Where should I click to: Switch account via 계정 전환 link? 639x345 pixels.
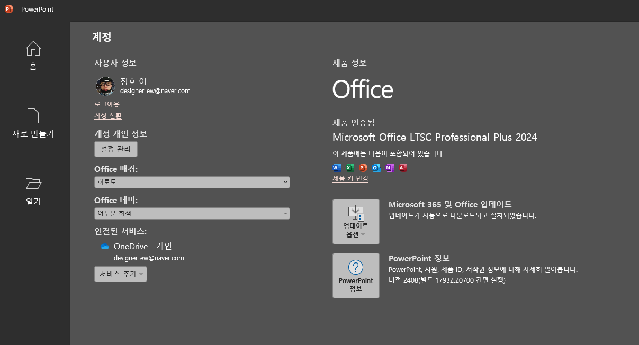(x=108, y=115)
